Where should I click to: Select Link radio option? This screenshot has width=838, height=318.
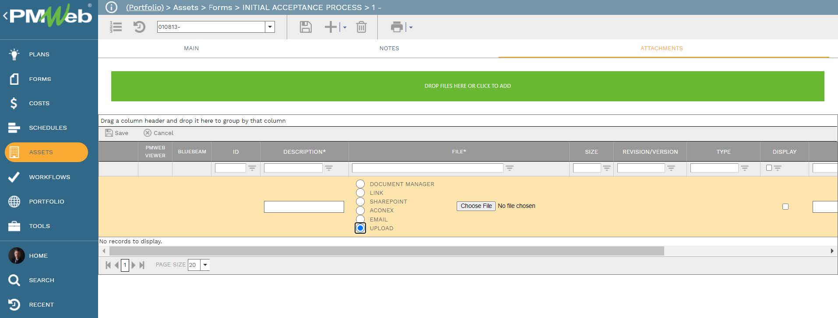pyautogui.click(x=360, y=193)
